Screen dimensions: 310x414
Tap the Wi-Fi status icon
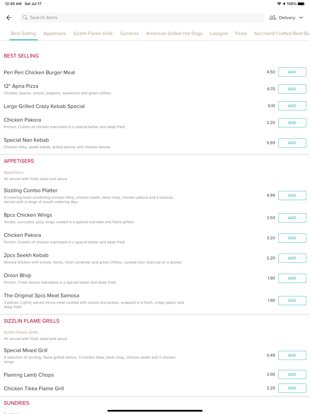279,4
